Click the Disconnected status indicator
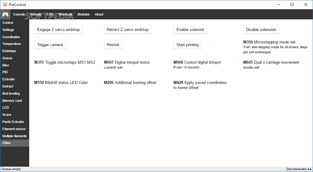 299,169
